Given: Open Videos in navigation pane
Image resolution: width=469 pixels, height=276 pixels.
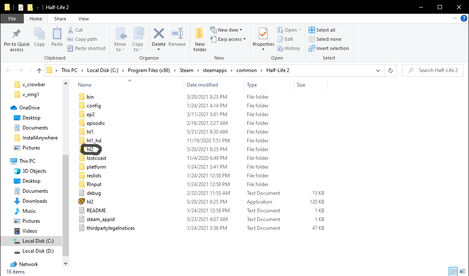Looking at the screenshot, I should click(30, 231).
